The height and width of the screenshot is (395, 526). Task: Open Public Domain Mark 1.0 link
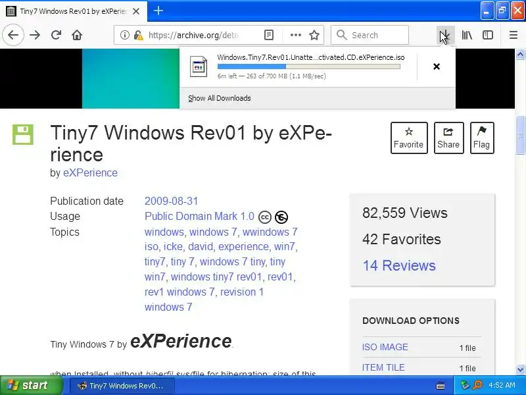pyautogui.click(x=199, y=216)
